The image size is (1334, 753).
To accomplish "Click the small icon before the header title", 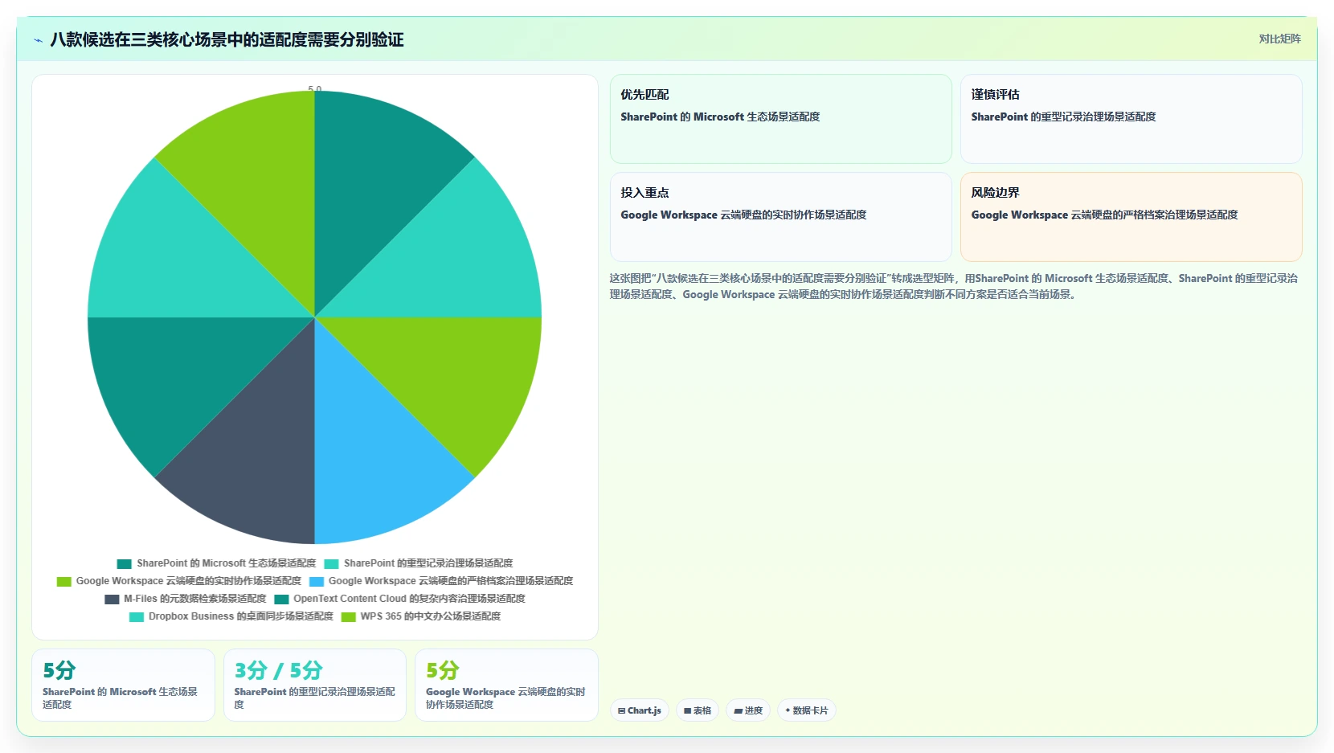I will coord(38,40).
